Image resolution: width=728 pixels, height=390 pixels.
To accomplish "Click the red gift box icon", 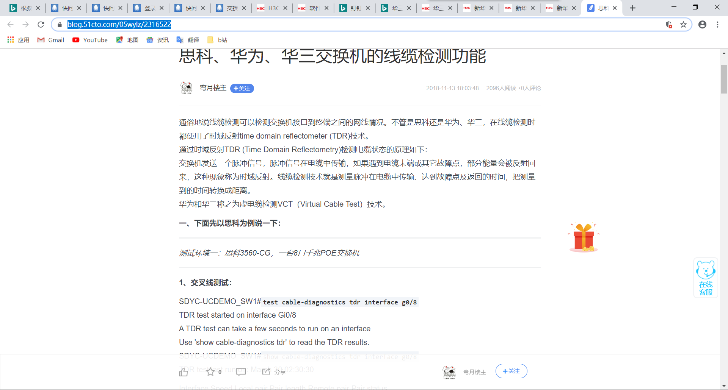I will click(584, 238).
